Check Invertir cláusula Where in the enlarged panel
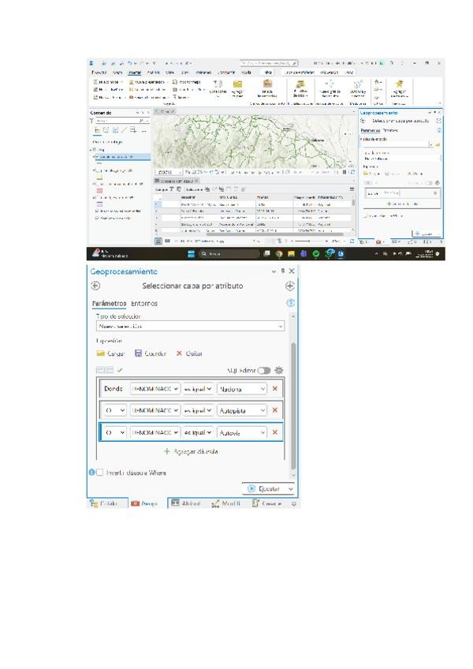Viewport: 473px width, 669px height. [100, 473]
